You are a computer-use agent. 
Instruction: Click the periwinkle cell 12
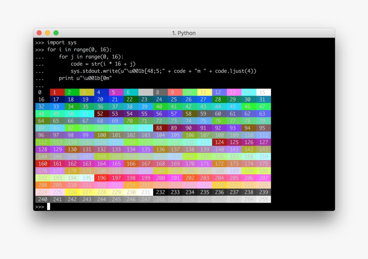220,92
